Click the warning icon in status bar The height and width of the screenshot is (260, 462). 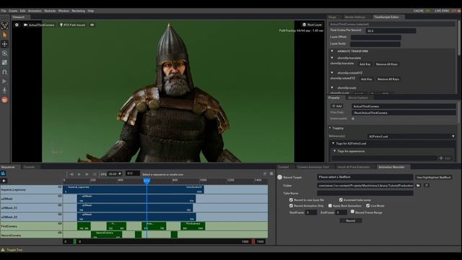pos(3,250)
